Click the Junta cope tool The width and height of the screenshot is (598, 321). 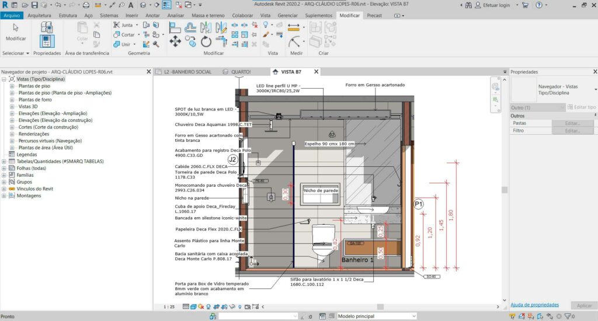[x=123, y=25]
